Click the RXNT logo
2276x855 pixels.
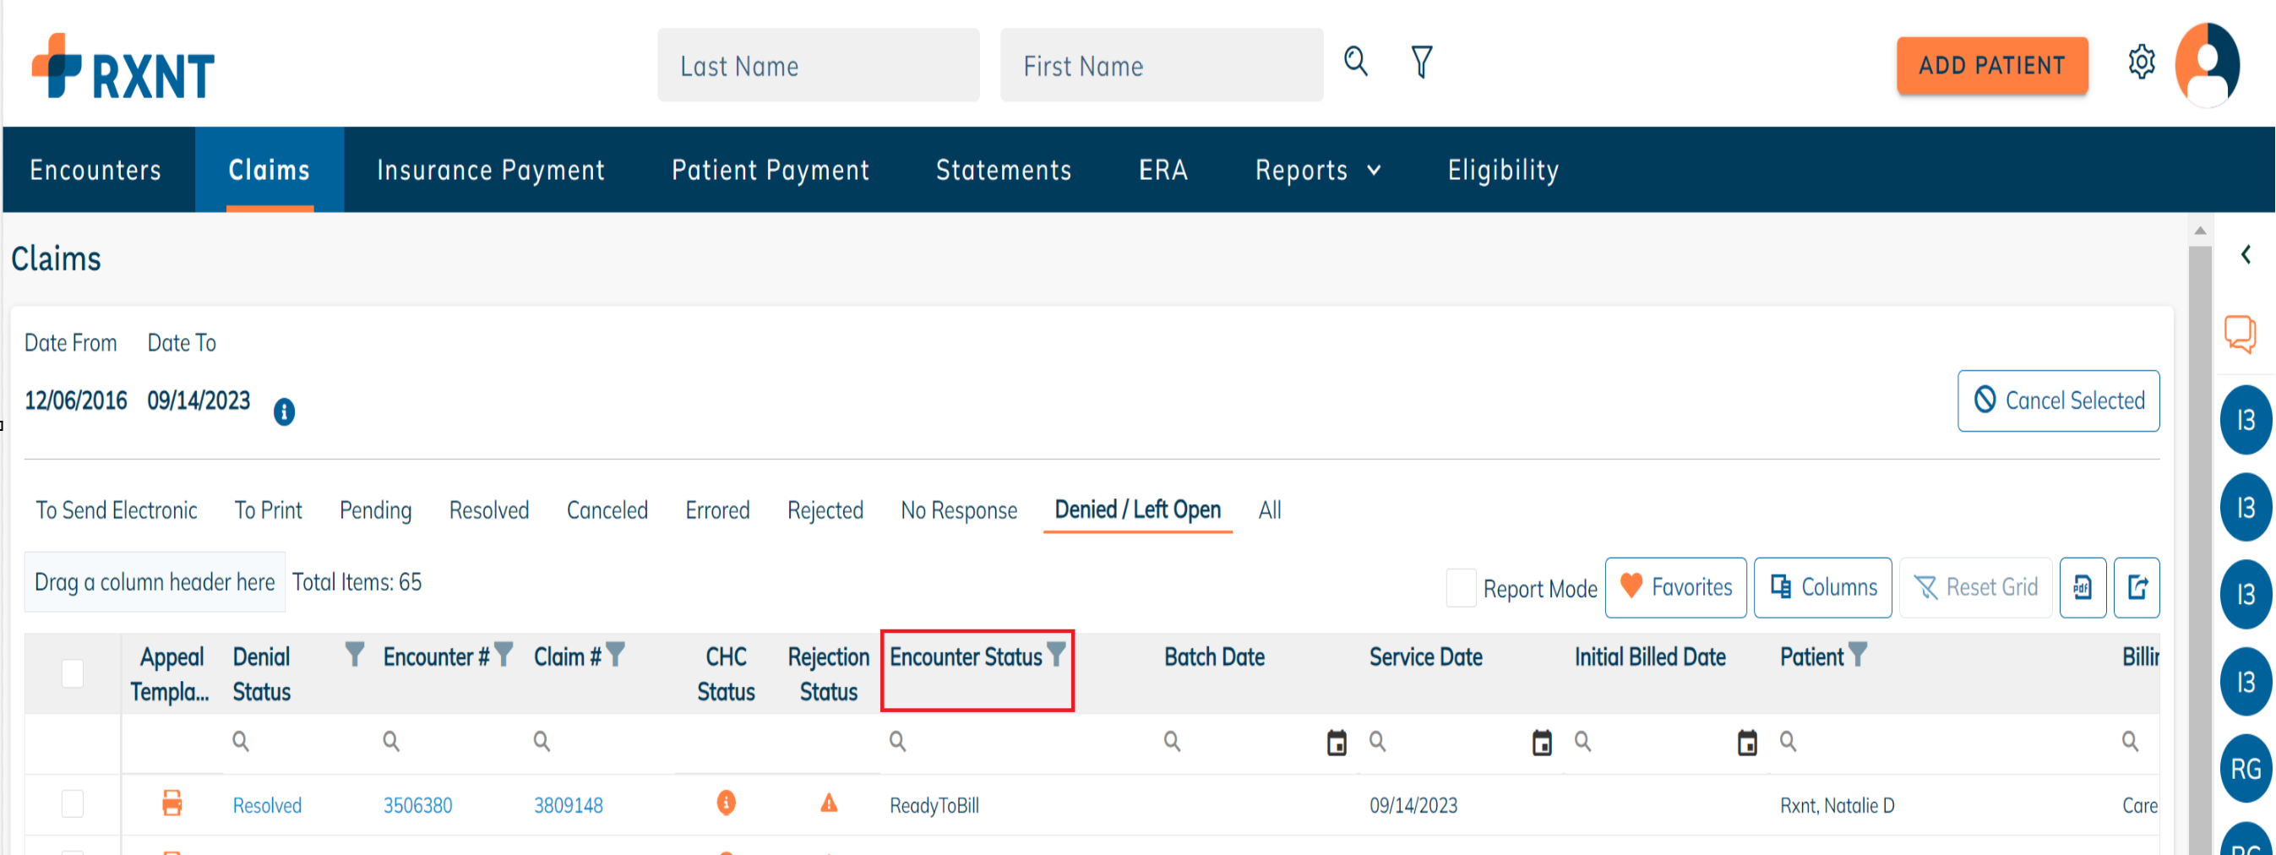coord(123,66)
